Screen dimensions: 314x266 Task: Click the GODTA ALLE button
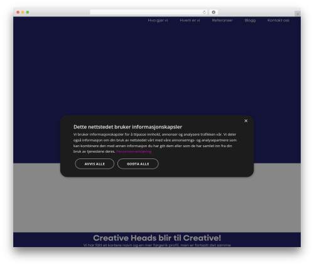(x=138, y=163)
